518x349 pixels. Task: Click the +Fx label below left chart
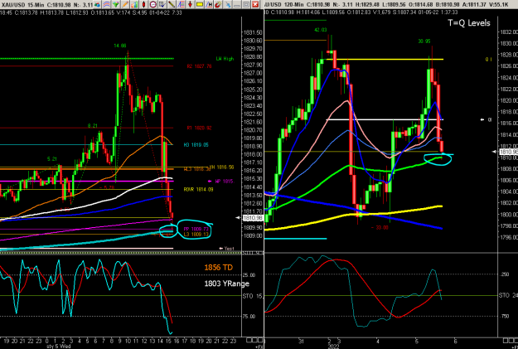(259, 347)
